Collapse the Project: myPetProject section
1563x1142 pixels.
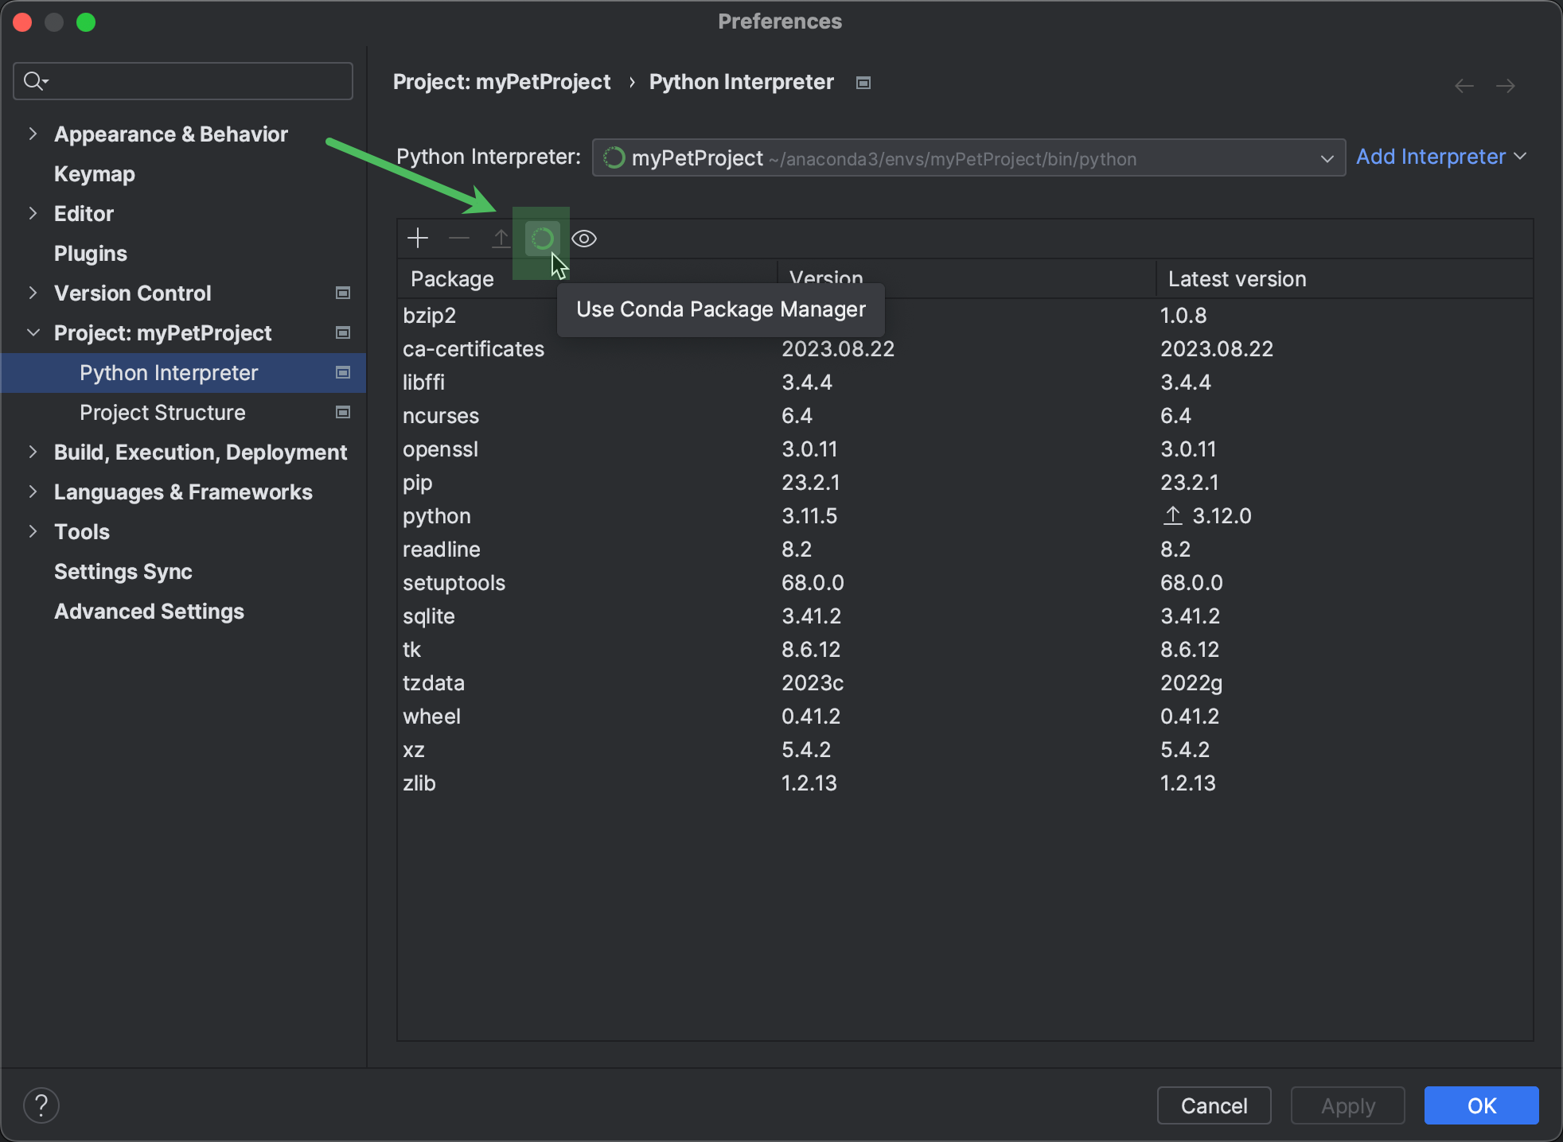(33, 332)
